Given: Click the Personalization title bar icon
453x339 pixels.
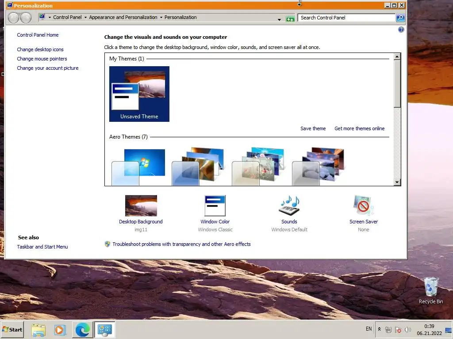Looking at the screenshot, I should tap(10, 5).
